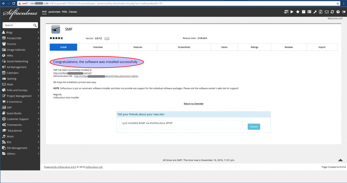Click the installations list icon

pos(309,12)
